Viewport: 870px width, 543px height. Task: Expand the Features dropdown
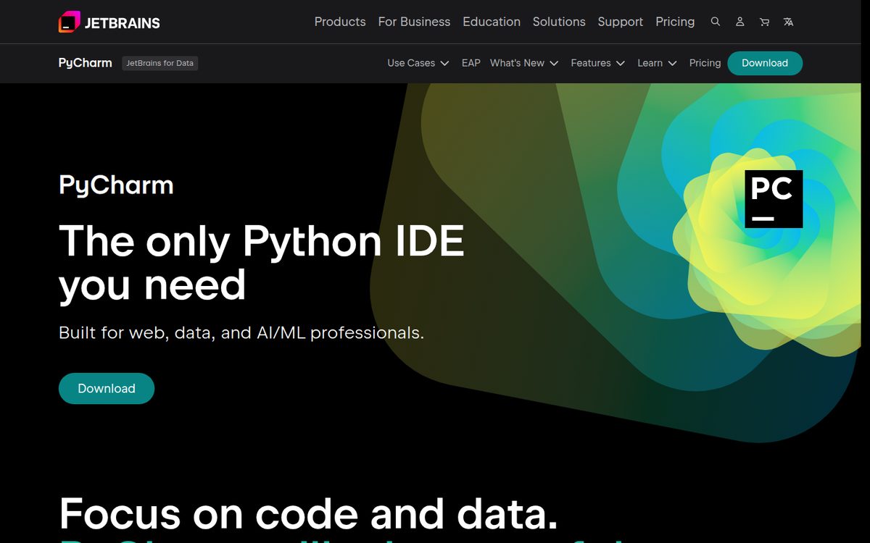[x=598, y=63]
